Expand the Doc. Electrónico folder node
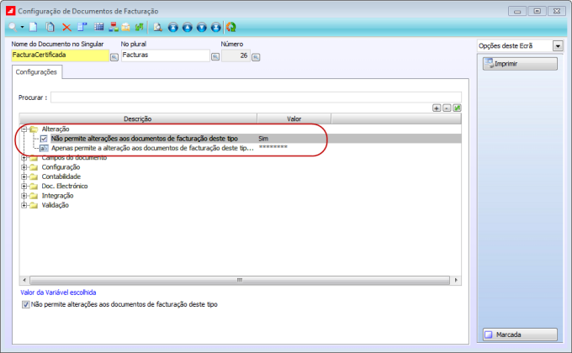 pos(24,186)
